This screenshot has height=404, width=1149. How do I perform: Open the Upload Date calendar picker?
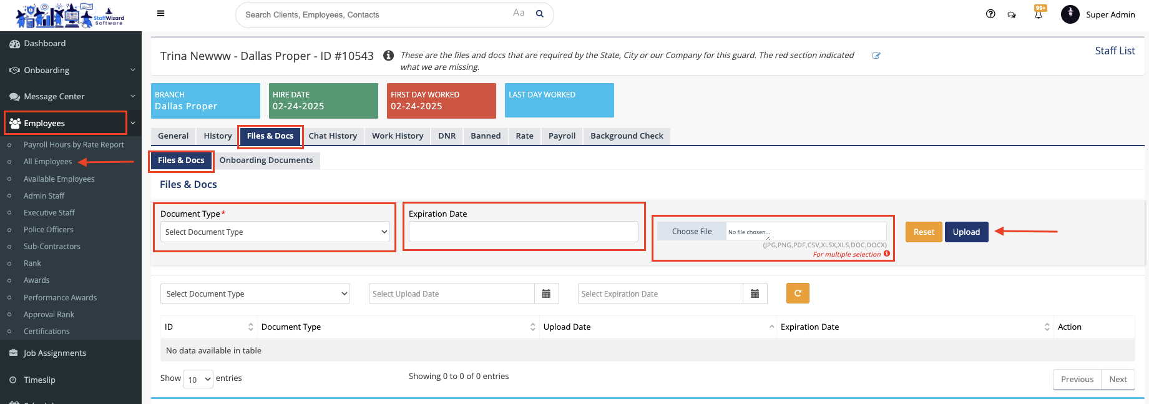pos(546,293)
